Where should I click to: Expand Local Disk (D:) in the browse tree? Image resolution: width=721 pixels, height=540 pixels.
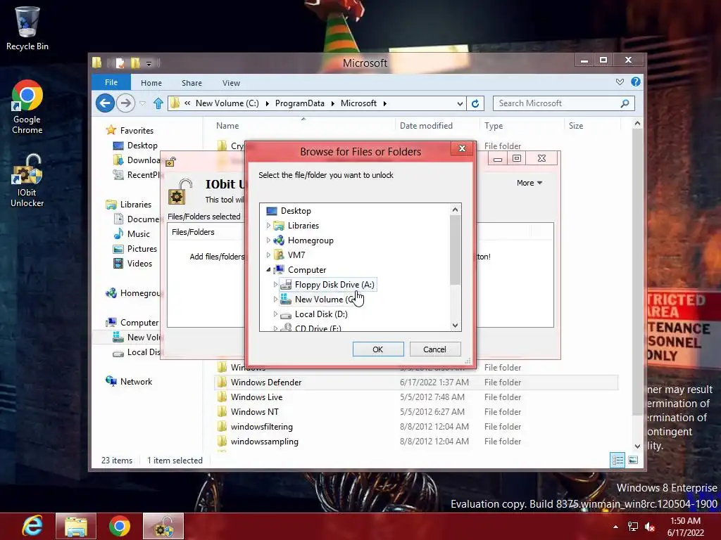(x=275, y=314)
